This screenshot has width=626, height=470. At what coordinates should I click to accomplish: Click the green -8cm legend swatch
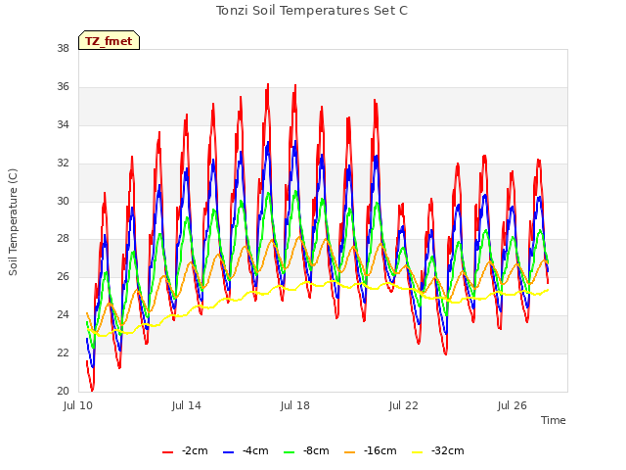(x=290, y=452)
